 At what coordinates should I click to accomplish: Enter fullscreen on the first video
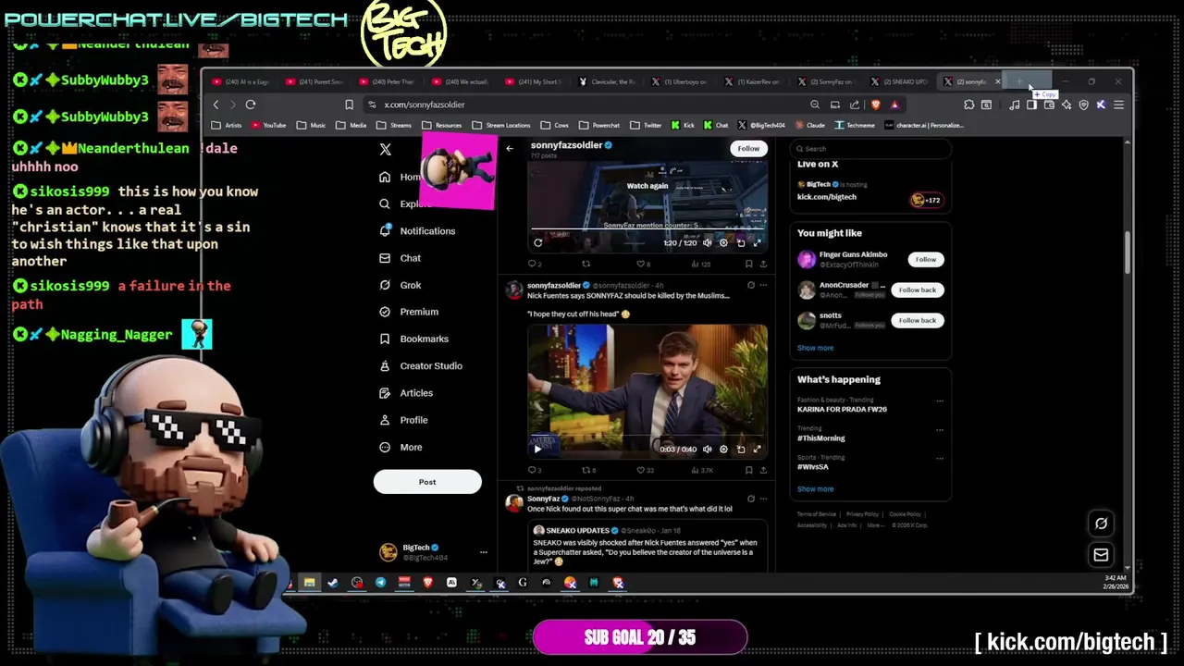(x=757, y=242)
